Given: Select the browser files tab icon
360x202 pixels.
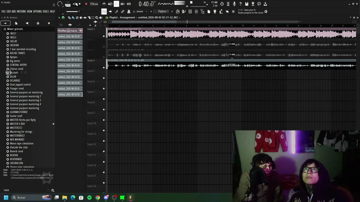Looking at the screenshot, I should click(16, 23).
